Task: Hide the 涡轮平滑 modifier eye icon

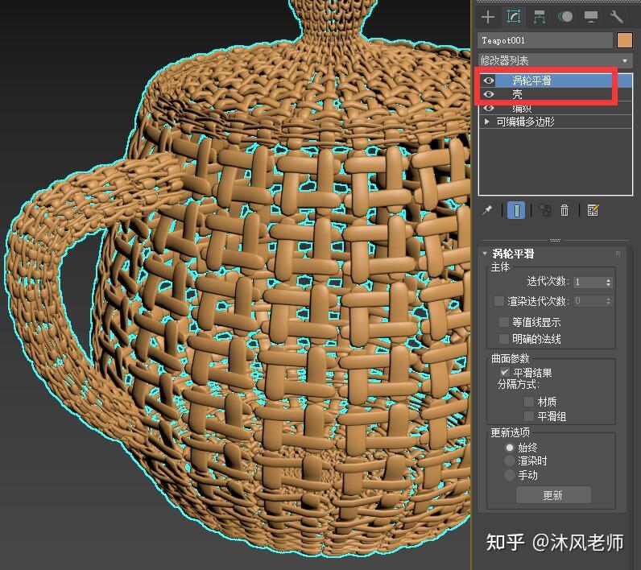Action: tap(489, 81)
